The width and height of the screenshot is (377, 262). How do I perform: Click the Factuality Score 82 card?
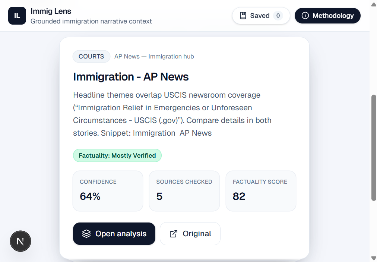coord(261,191)
